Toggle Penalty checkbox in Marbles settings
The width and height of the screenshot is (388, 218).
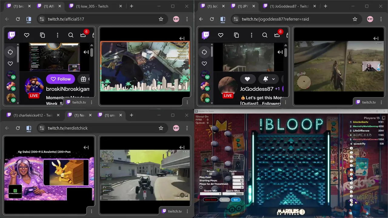[x=233, y=174]
